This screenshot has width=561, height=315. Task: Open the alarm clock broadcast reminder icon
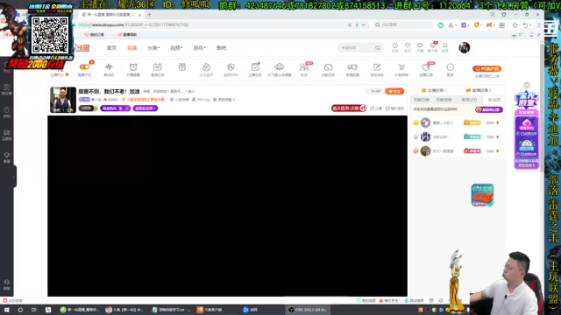pyautogui.click(x=133, y=67)
